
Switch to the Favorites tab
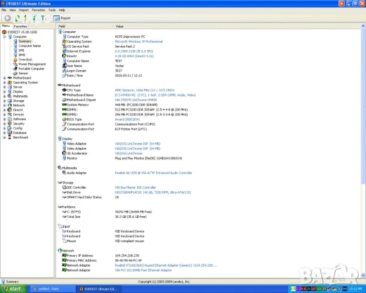coord(20,26)
